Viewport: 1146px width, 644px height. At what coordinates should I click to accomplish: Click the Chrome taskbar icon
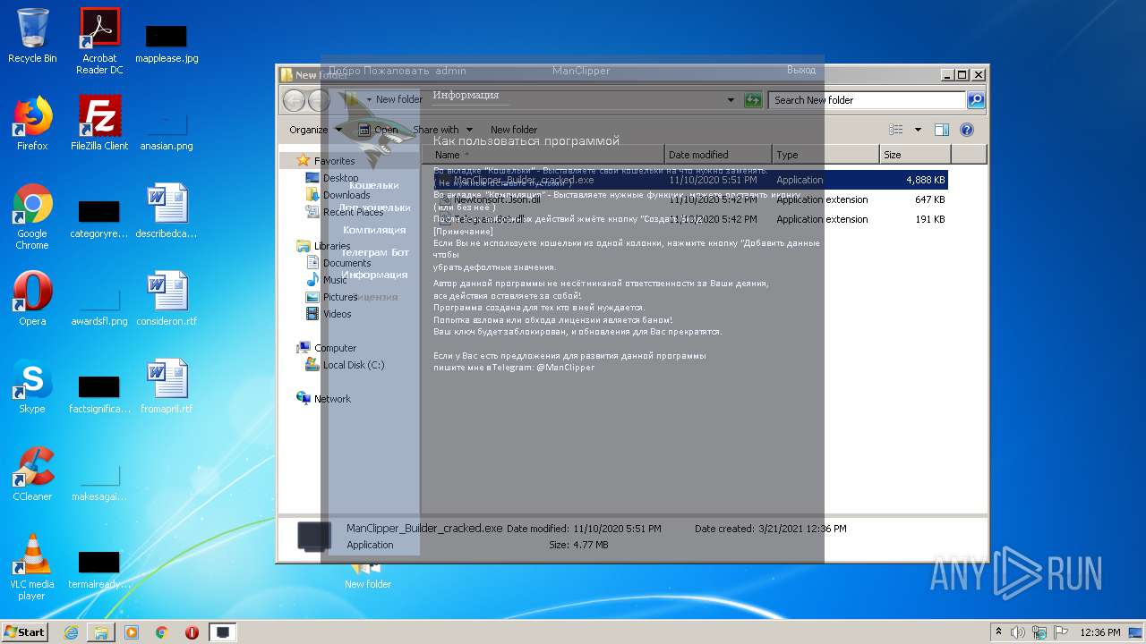pyautogui.click(x=161, y=632)
